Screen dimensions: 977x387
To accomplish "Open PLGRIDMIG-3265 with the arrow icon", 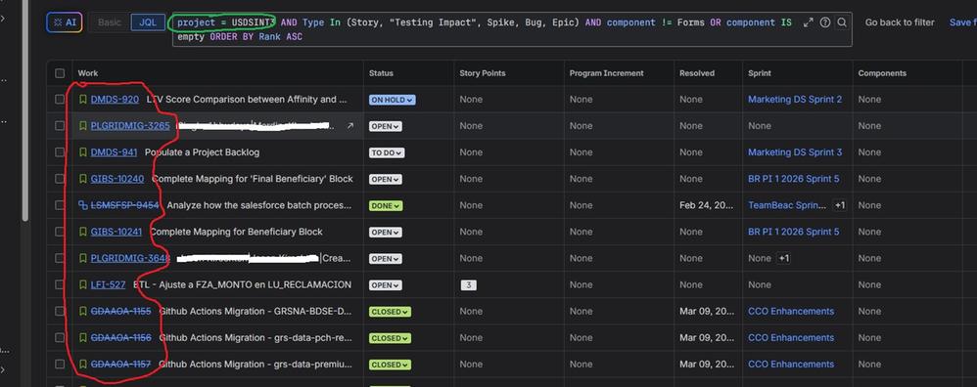I will point(350,126).
